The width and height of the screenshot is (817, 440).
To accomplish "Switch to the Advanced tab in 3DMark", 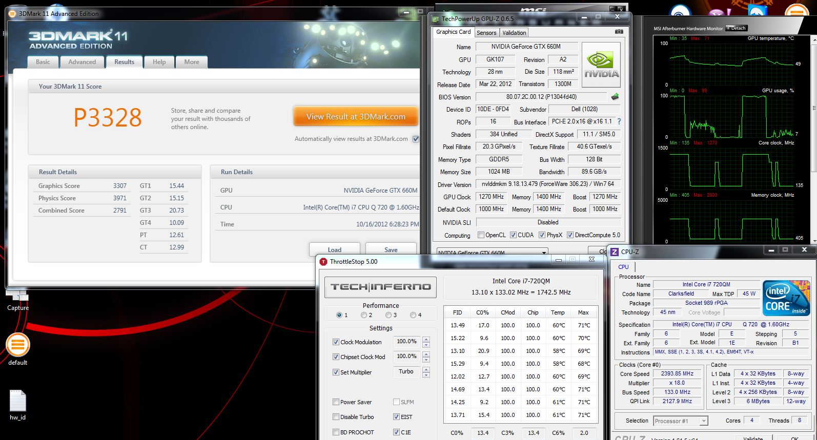I will click(x=82, y=62).
